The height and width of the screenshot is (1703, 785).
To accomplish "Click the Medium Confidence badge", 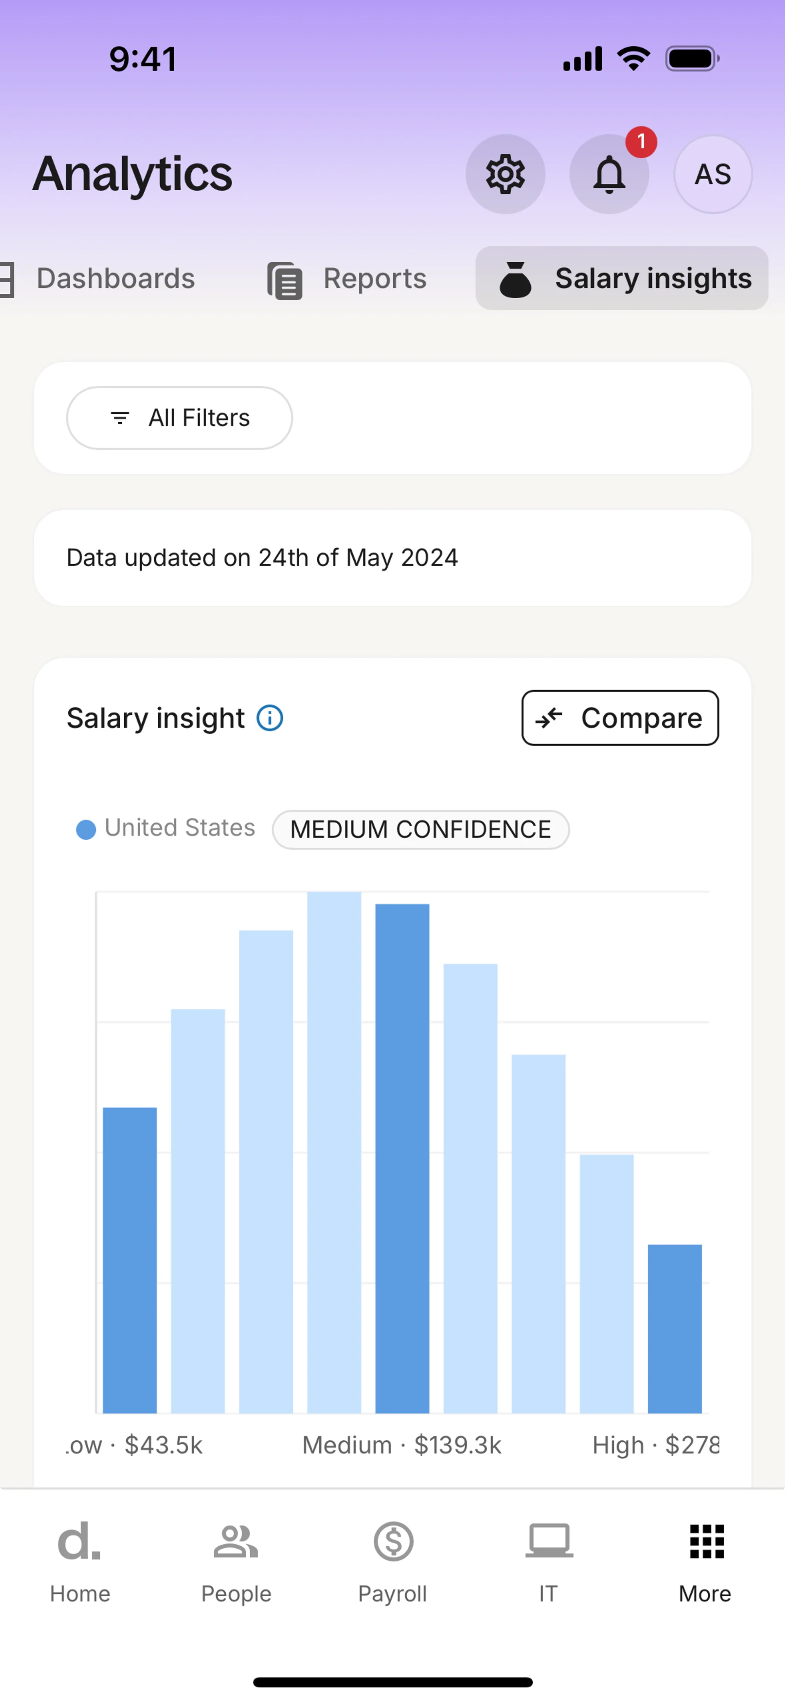I will [x=421, y=830].
